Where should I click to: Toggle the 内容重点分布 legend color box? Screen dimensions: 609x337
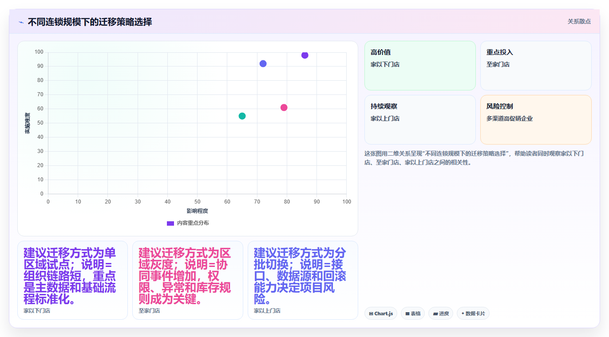pos(170,223)
